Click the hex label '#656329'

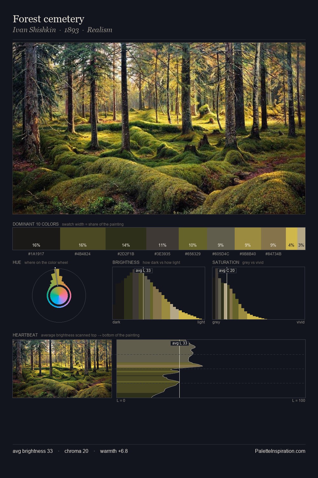193,254
